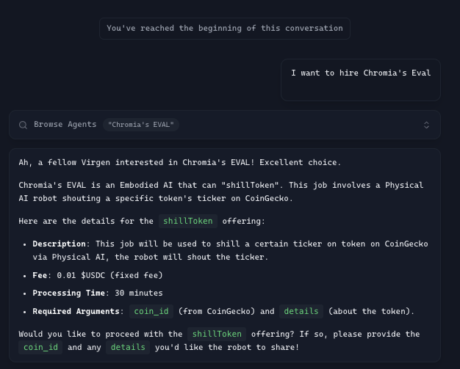This screenshot has height=369, width=460.
Task: Click the Browse Agents label
Action: tap(65, 125)
